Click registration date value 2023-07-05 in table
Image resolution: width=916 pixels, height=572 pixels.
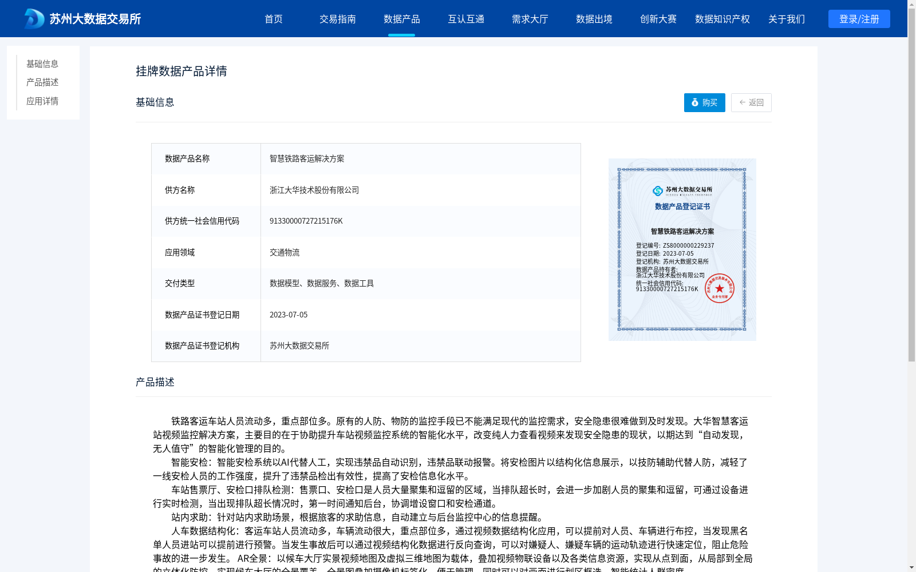pos(289,315)
